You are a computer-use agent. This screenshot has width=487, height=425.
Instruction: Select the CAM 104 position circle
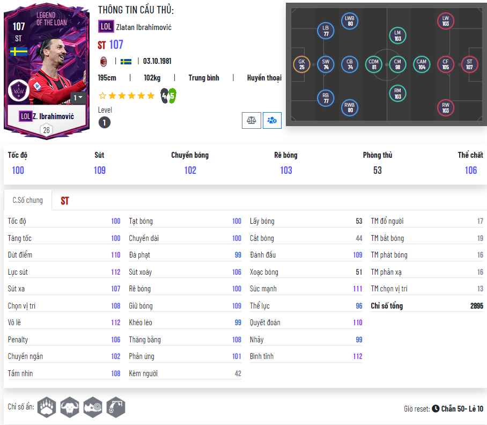tap(422, 64)
